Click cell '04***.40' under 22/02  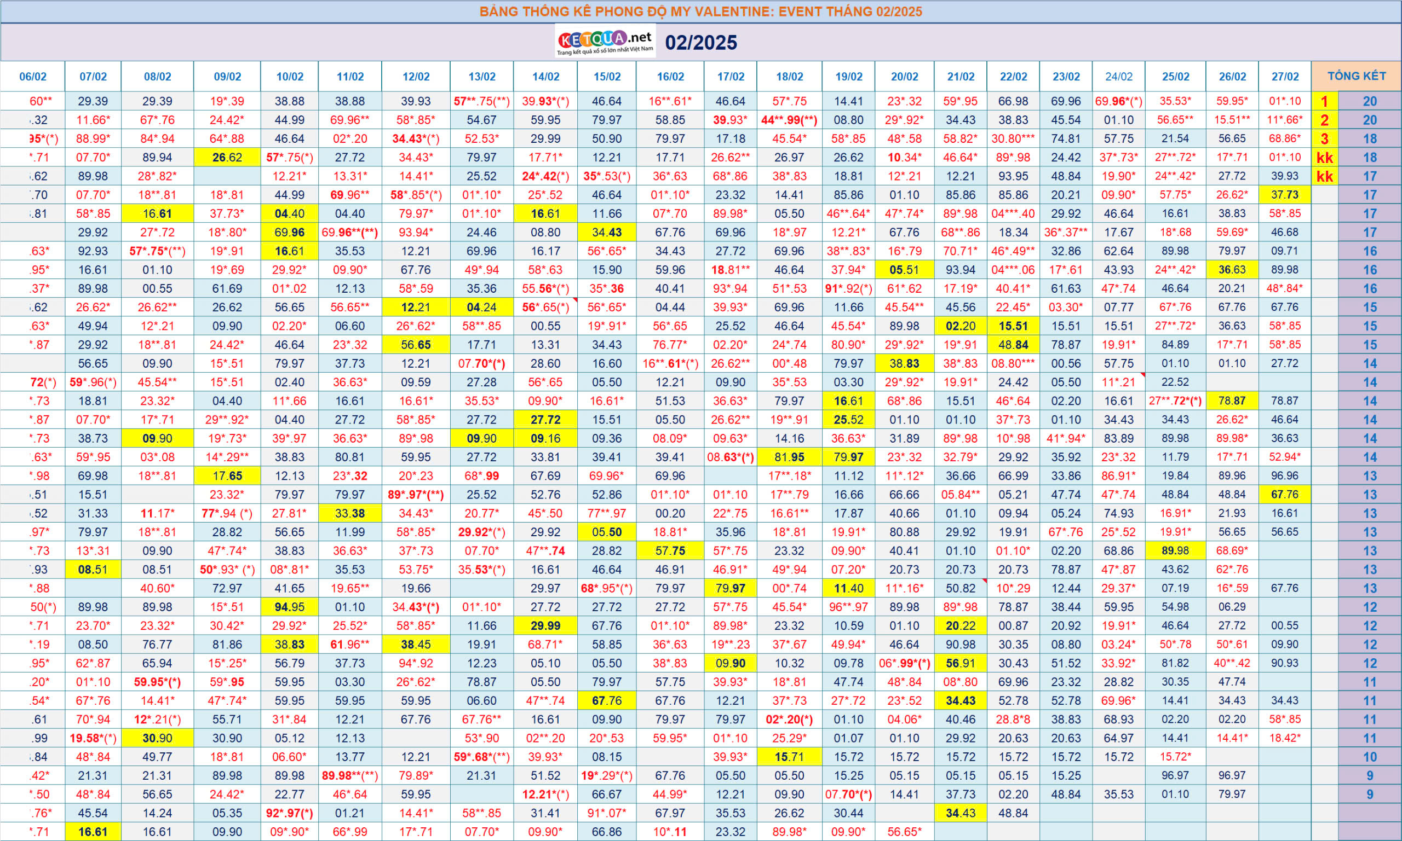coord(1014,213)
